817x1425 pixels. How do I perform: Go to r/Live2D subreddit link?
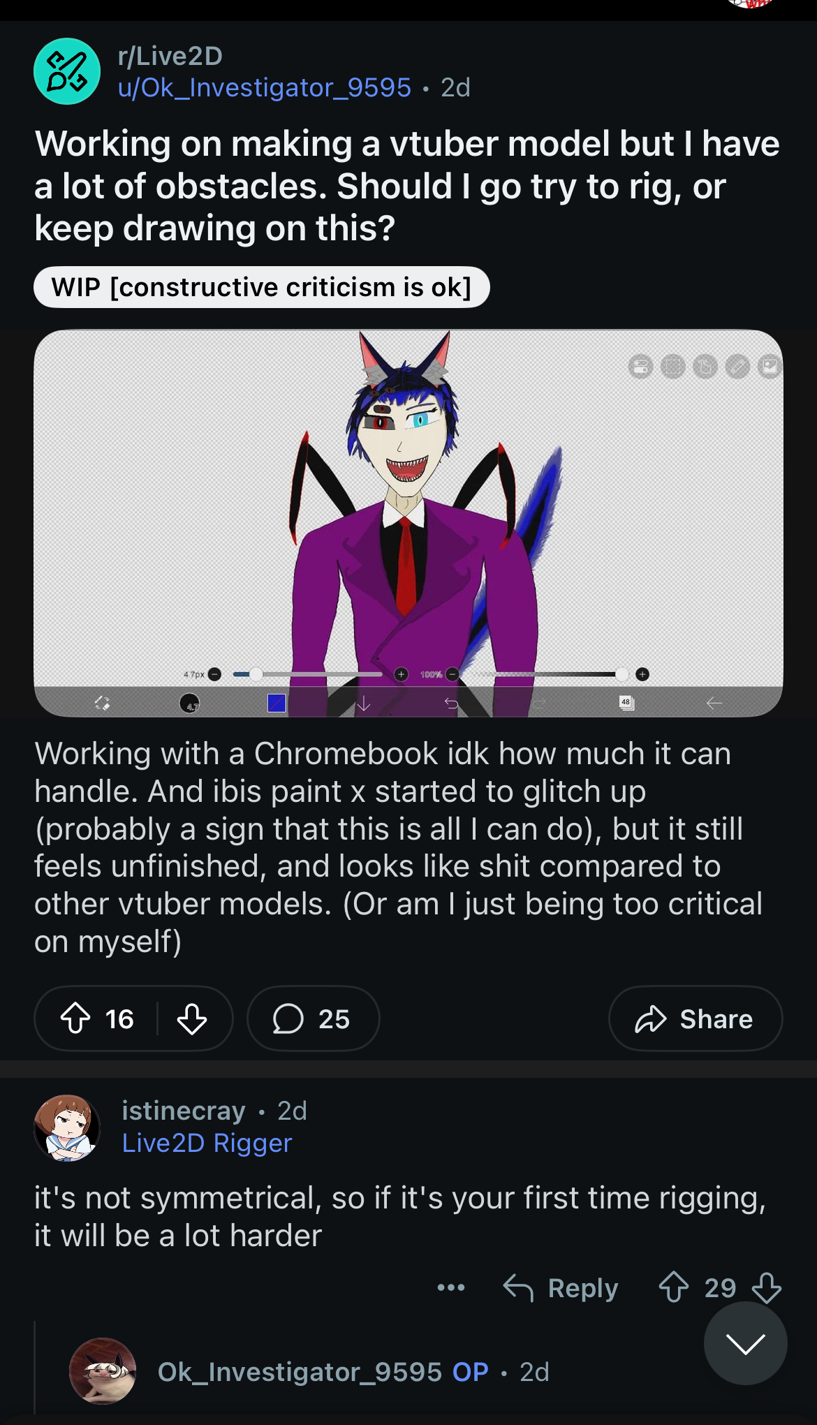coord(170,56)
